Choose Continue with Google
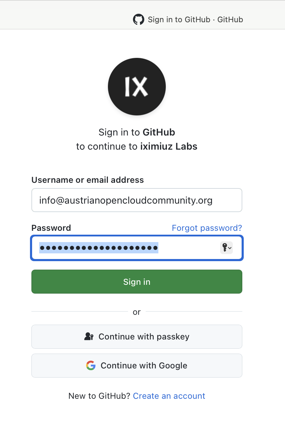This screenshot has height=427, width=285. [137, 366]
